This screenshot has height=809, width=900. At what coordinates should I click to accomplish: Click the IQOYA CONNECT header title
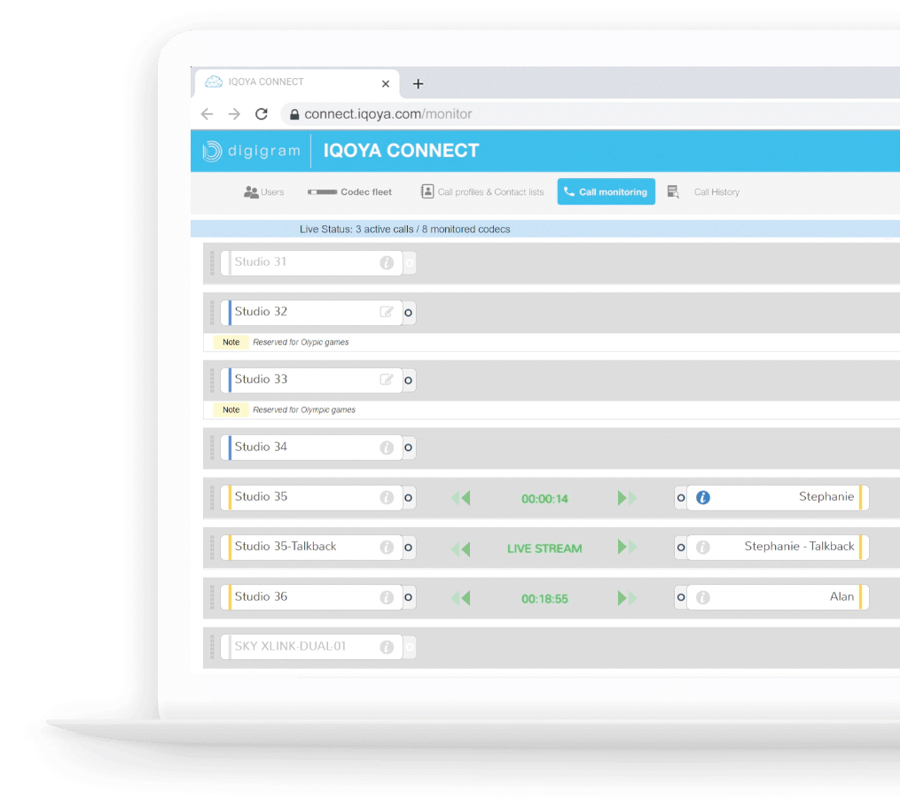pyautogui.click(x=401, y=151)
